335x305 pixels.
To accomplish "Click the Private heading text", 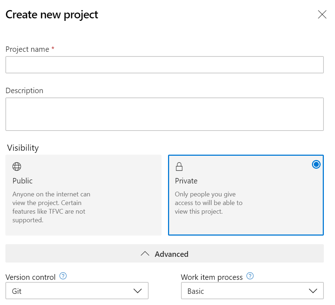I will (186, 181).
